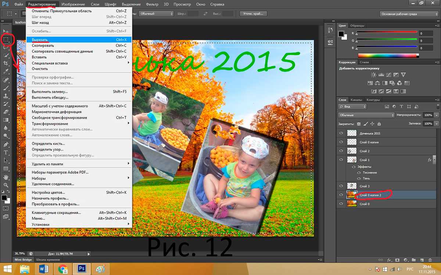The height and width of the screenshot is (275, 441).
Task: Open the blend mode dropdown Обычные
Action: [x=366, y=115]
